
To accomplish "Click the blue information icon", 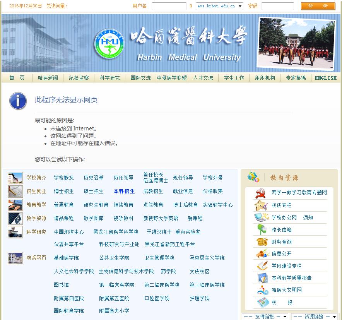I will click(18, 101).
